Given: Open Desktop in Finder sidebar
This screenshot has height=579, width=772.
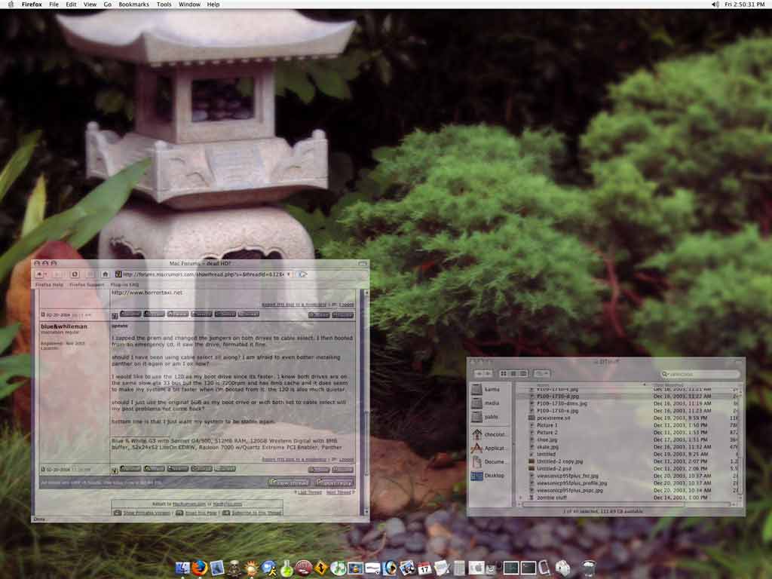Looking at the screenshot, I should [488, 476].
